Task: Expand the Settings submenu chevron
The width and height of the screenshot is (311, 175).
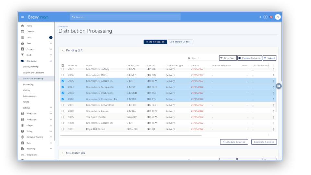Action: tap(51, 108)
